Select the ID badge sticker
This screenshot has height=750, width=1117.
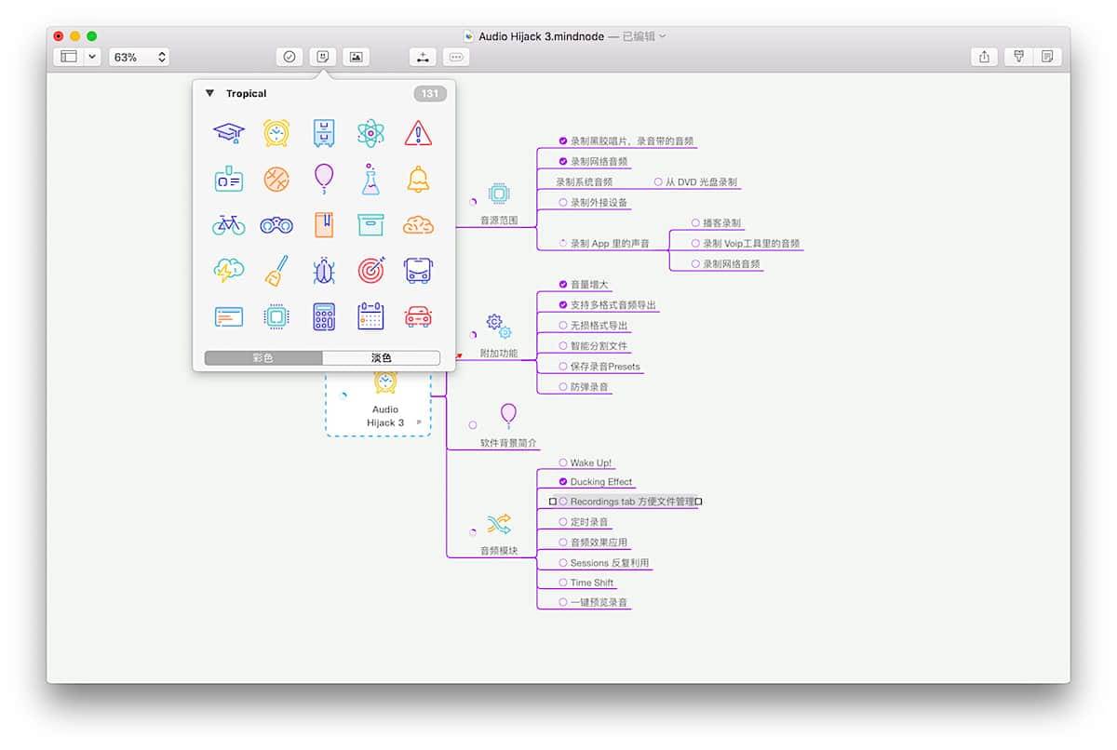(228, 179)
